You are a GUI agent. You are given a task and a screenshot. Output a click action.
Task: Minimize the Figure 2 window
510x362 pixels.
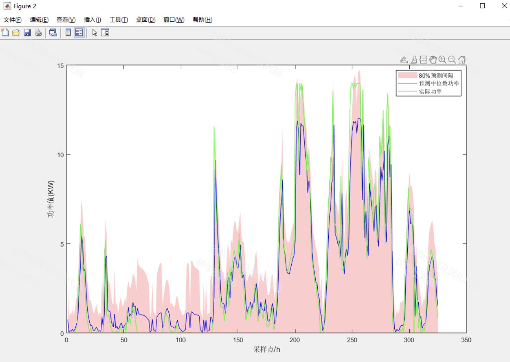click(x=461, y=6)
